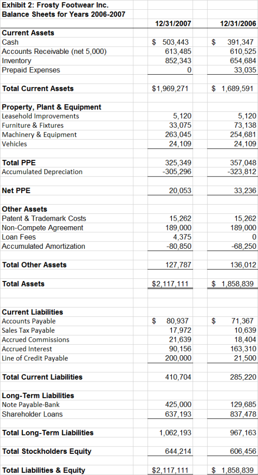Click Inventory value 654,684
258x475 pixels.
coord(243,61)
